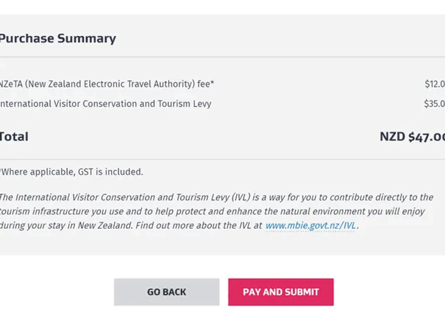Select the NZD $47.00 total amount

click(x=412, y=136)
